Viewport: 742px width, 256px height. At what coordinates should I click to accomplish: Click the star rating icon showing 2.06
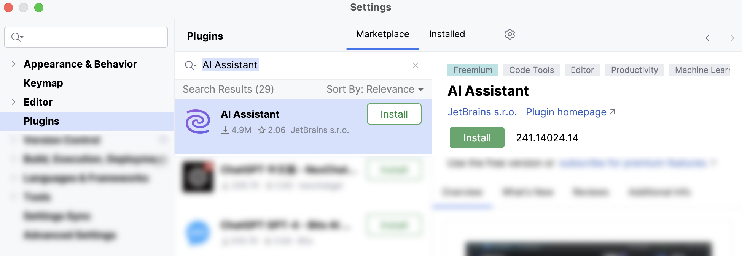click(x=262, y=130)
